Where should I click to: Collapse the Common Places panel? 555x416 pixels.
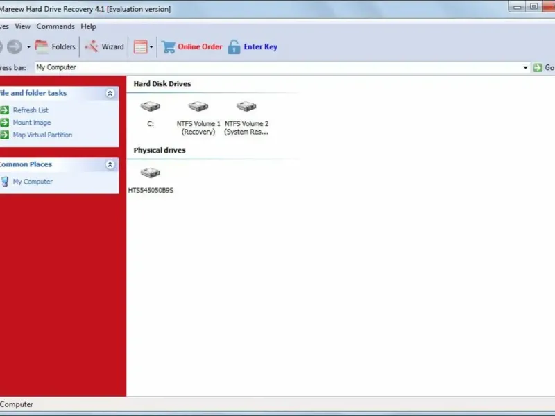110,164
